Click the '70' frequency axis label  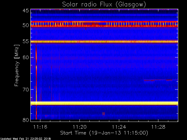pyautogui.click(x=26, y=90)
